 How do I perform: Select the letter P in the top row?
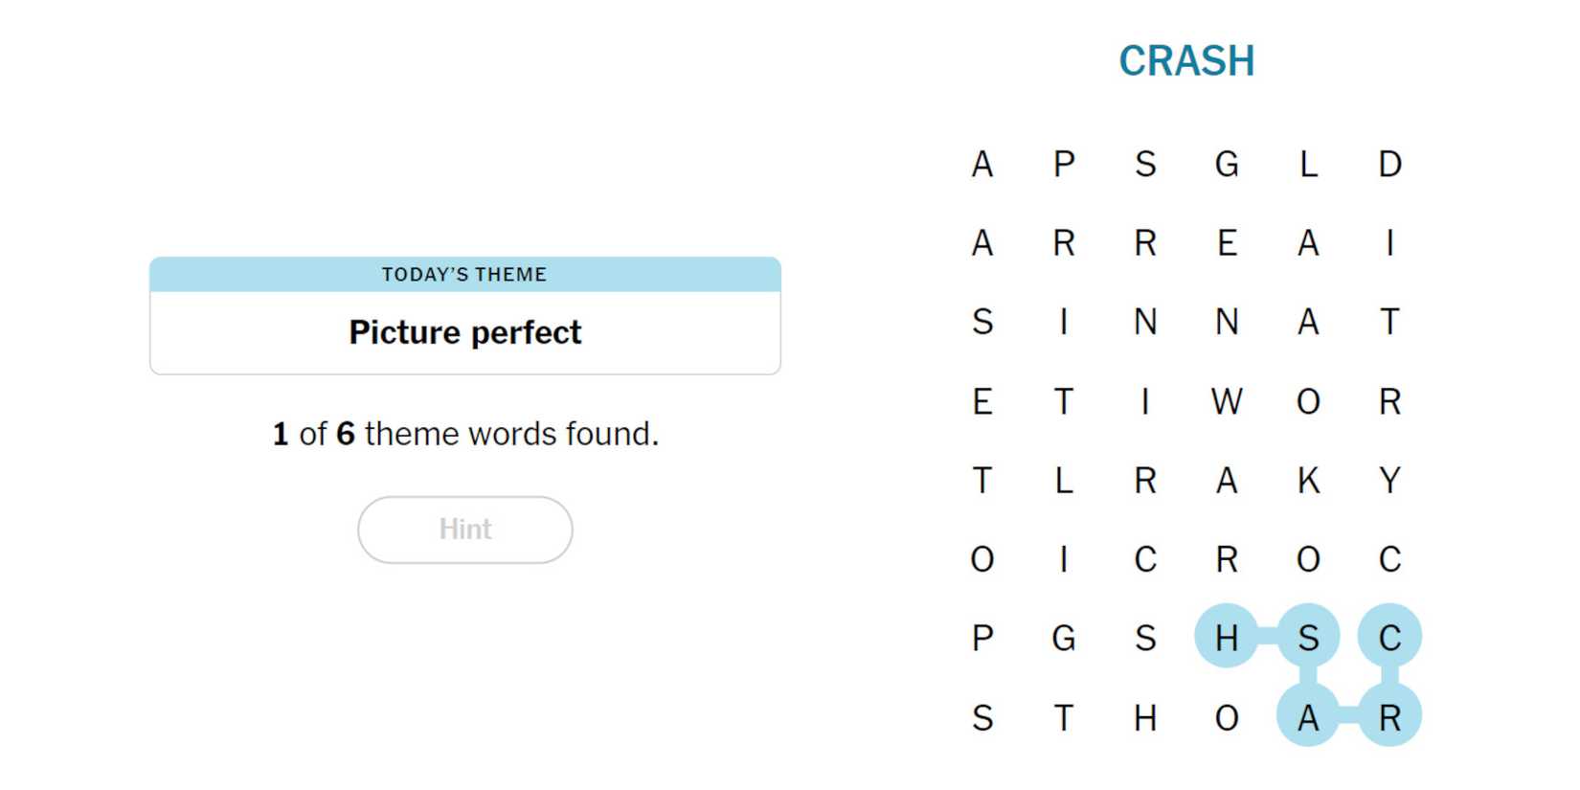click(1064, 165)
